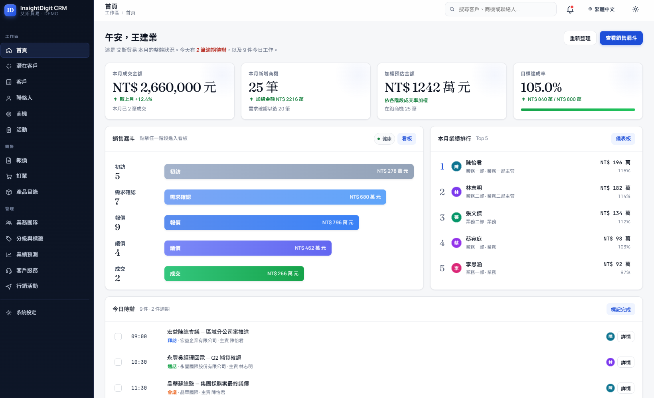Viewport: 654px width, 398px height.
Task: Click the 本月成交金額 NT$ 2,660,000 card
Action: click(x=170, y=91)
